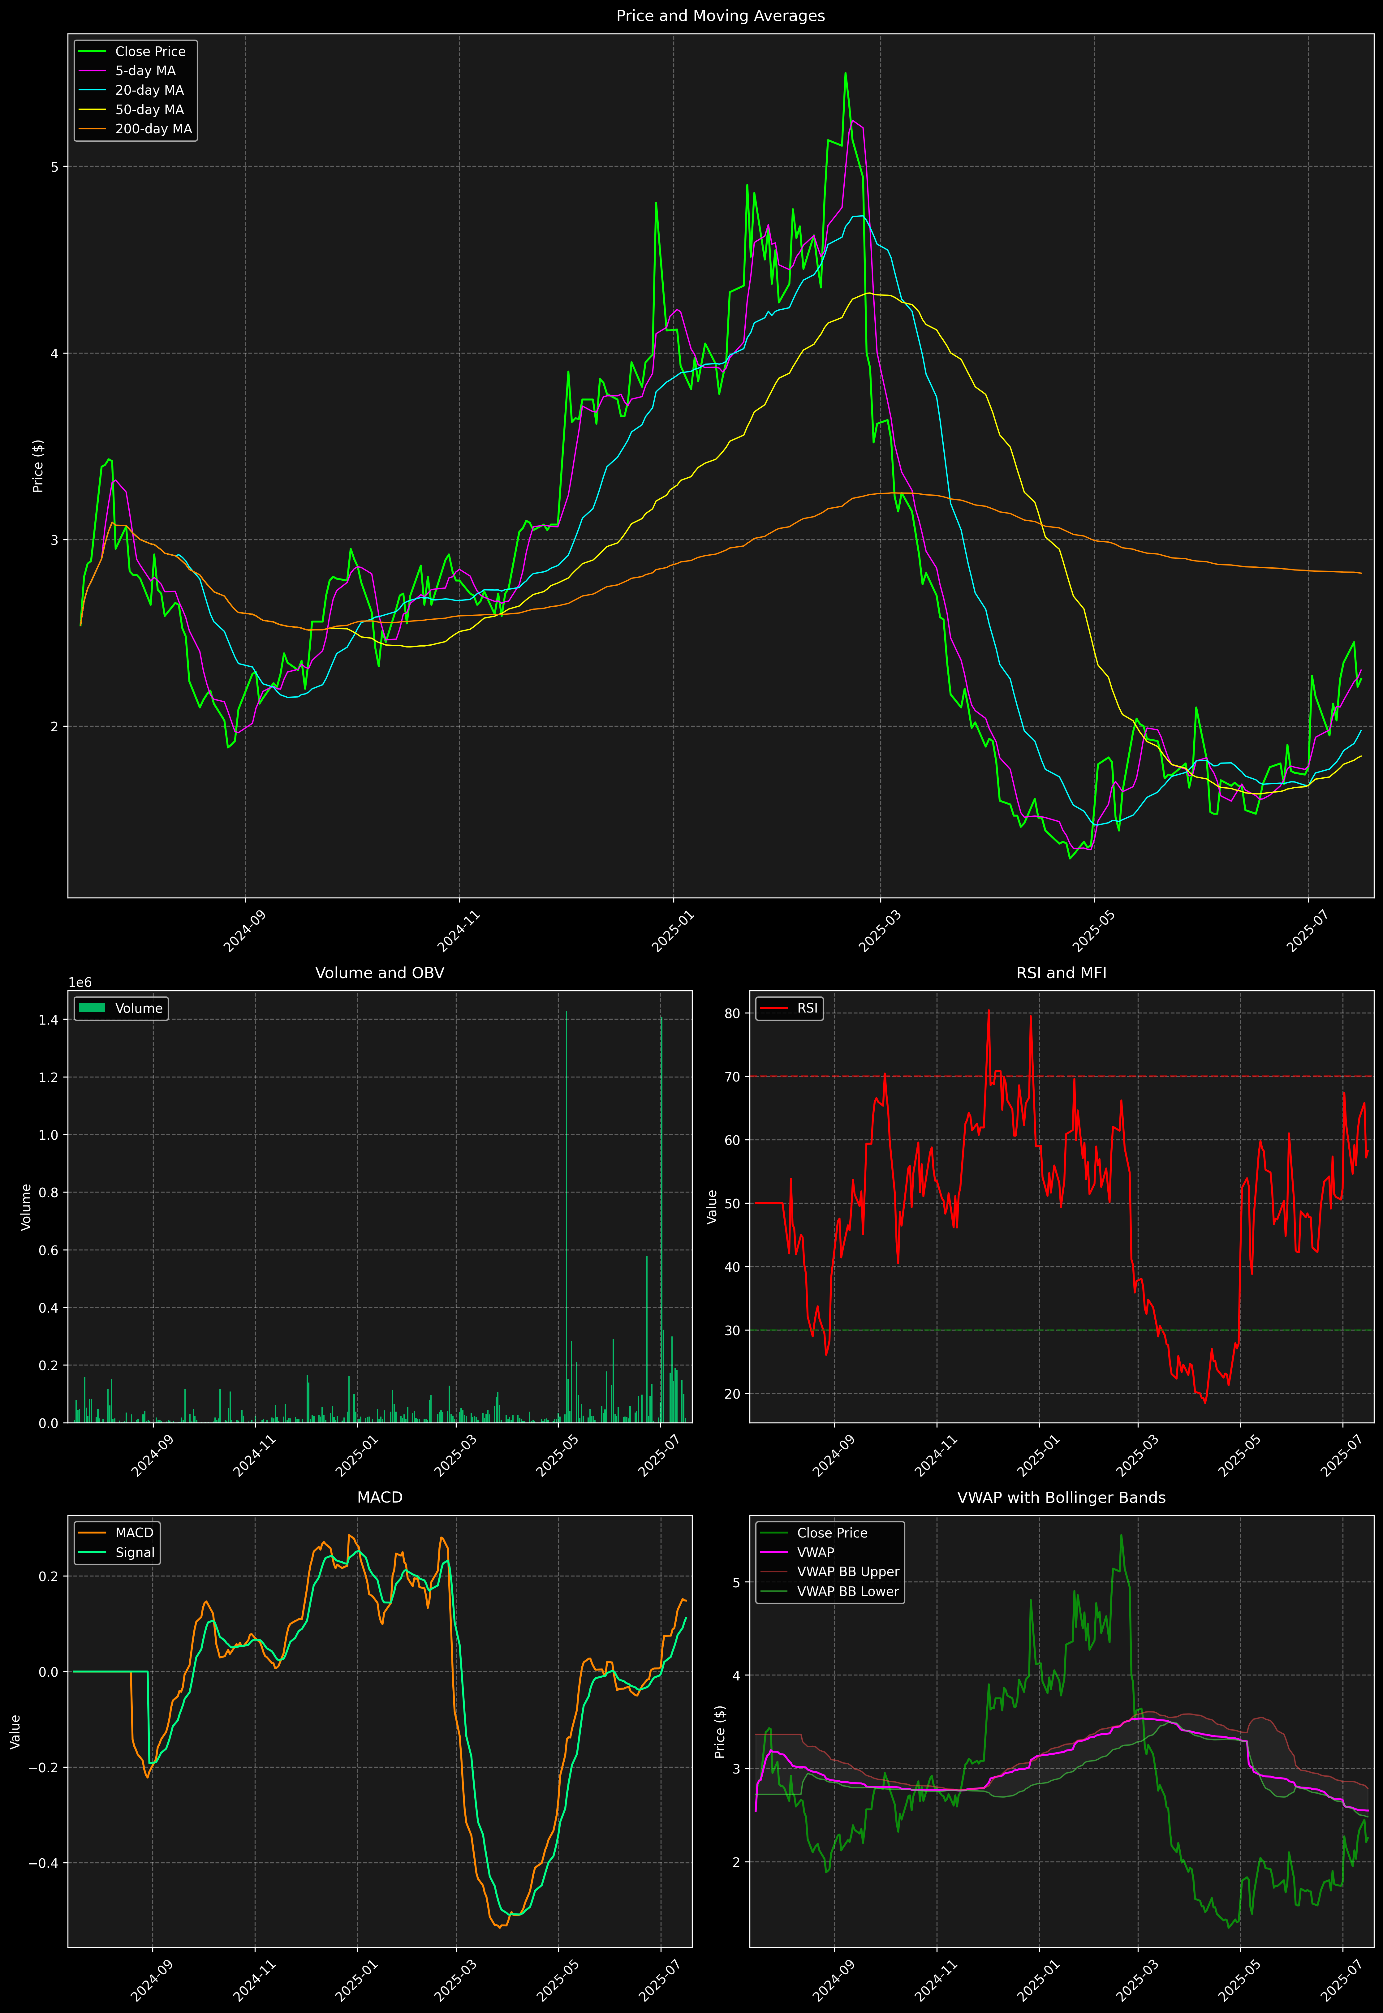The width and height of the screenshot is (1383, 2013).
Task: Click the 'Volume and OBV' chart title
Action: (x=380, y=973)
